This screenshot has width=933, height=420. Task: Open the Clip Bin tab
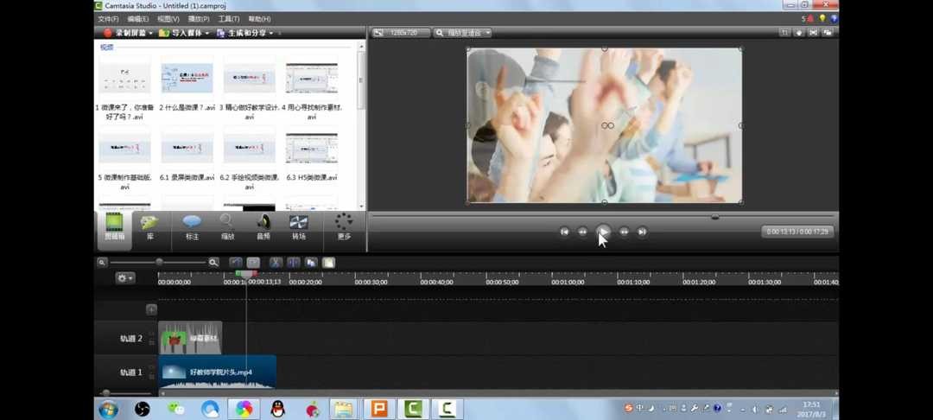click(x=114, y=226)
